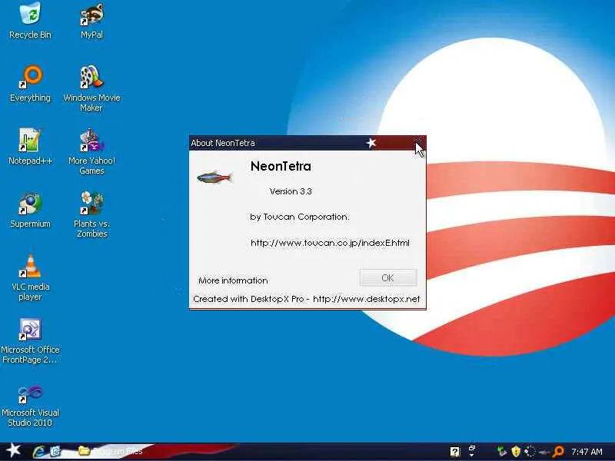Click OK in the About NeonTetra dialog
This screenshot has height=461, width=615.
388,278
